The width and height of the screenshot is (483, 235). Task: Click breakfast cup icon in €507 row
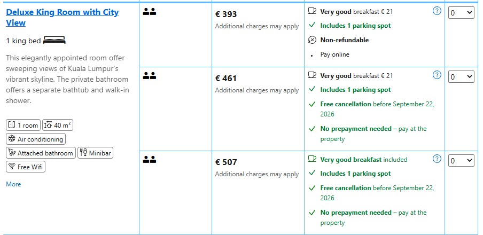coord(312,159)
